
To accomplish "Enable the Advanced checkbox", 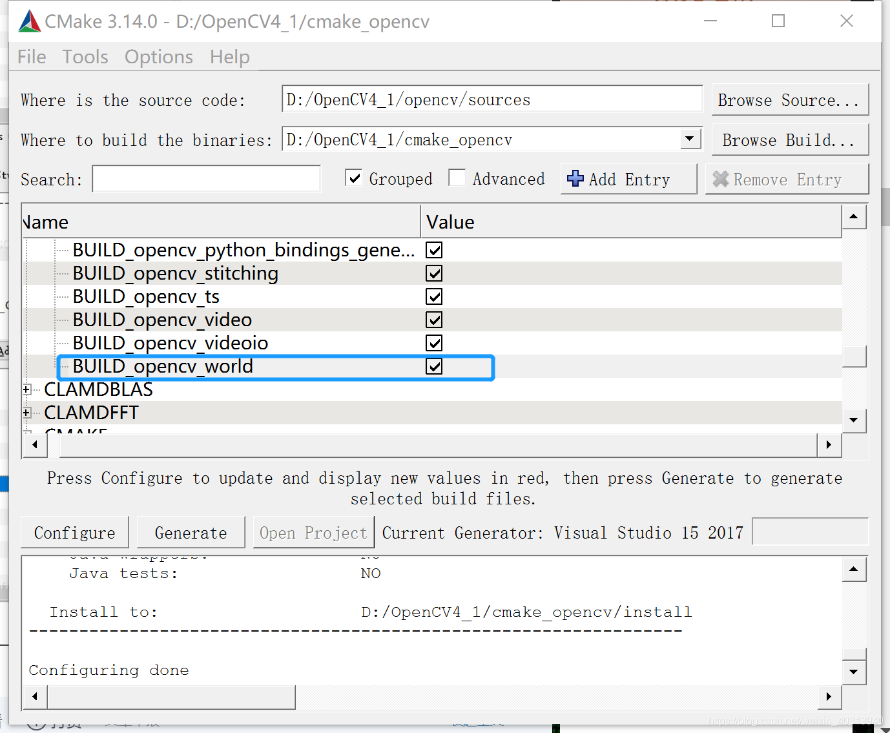I will (457, 178).
